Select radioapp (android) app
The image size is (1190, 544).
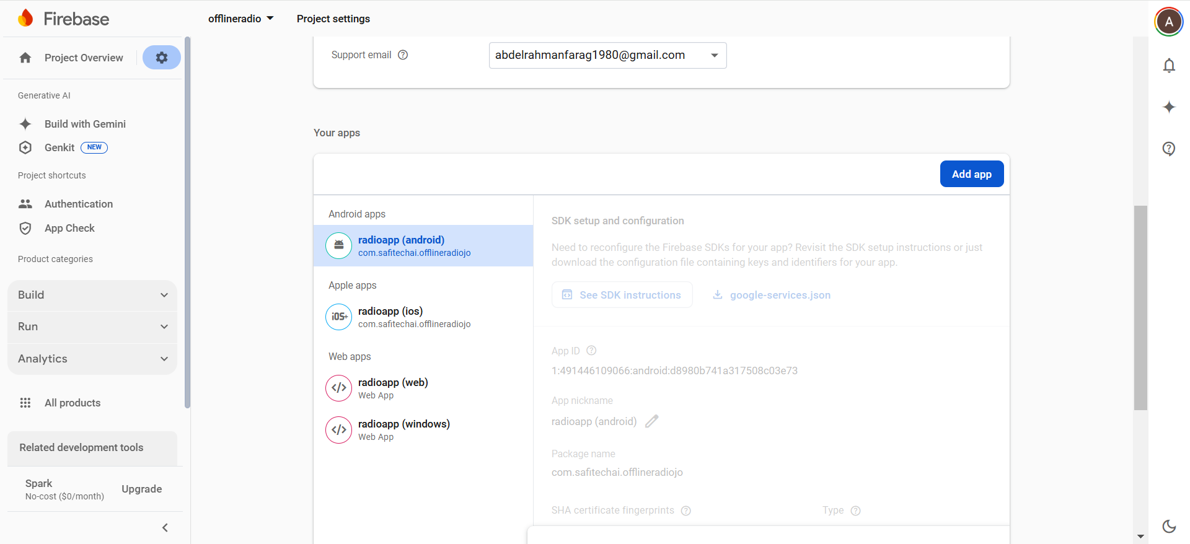423,245
